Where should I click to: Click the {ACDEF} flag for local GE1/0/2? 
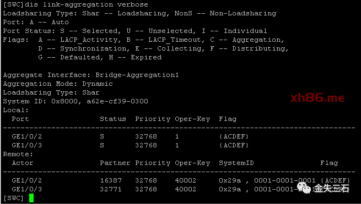(234, 136)
